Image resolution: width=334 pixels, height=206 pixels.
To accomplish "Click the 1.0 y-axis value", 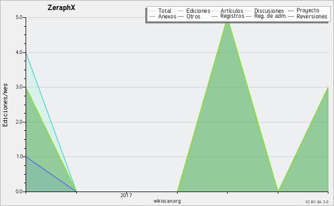I will point(19,156).
